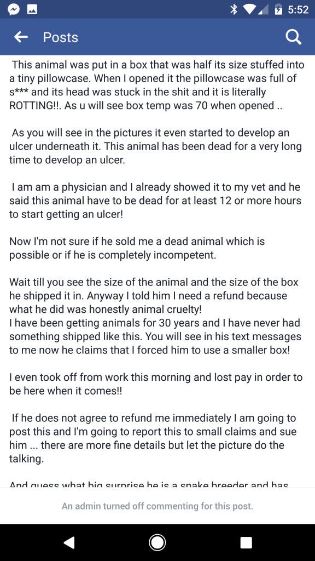Tap the Messenger notification icon in status bar
315x561 pixels.
(13, 10)
